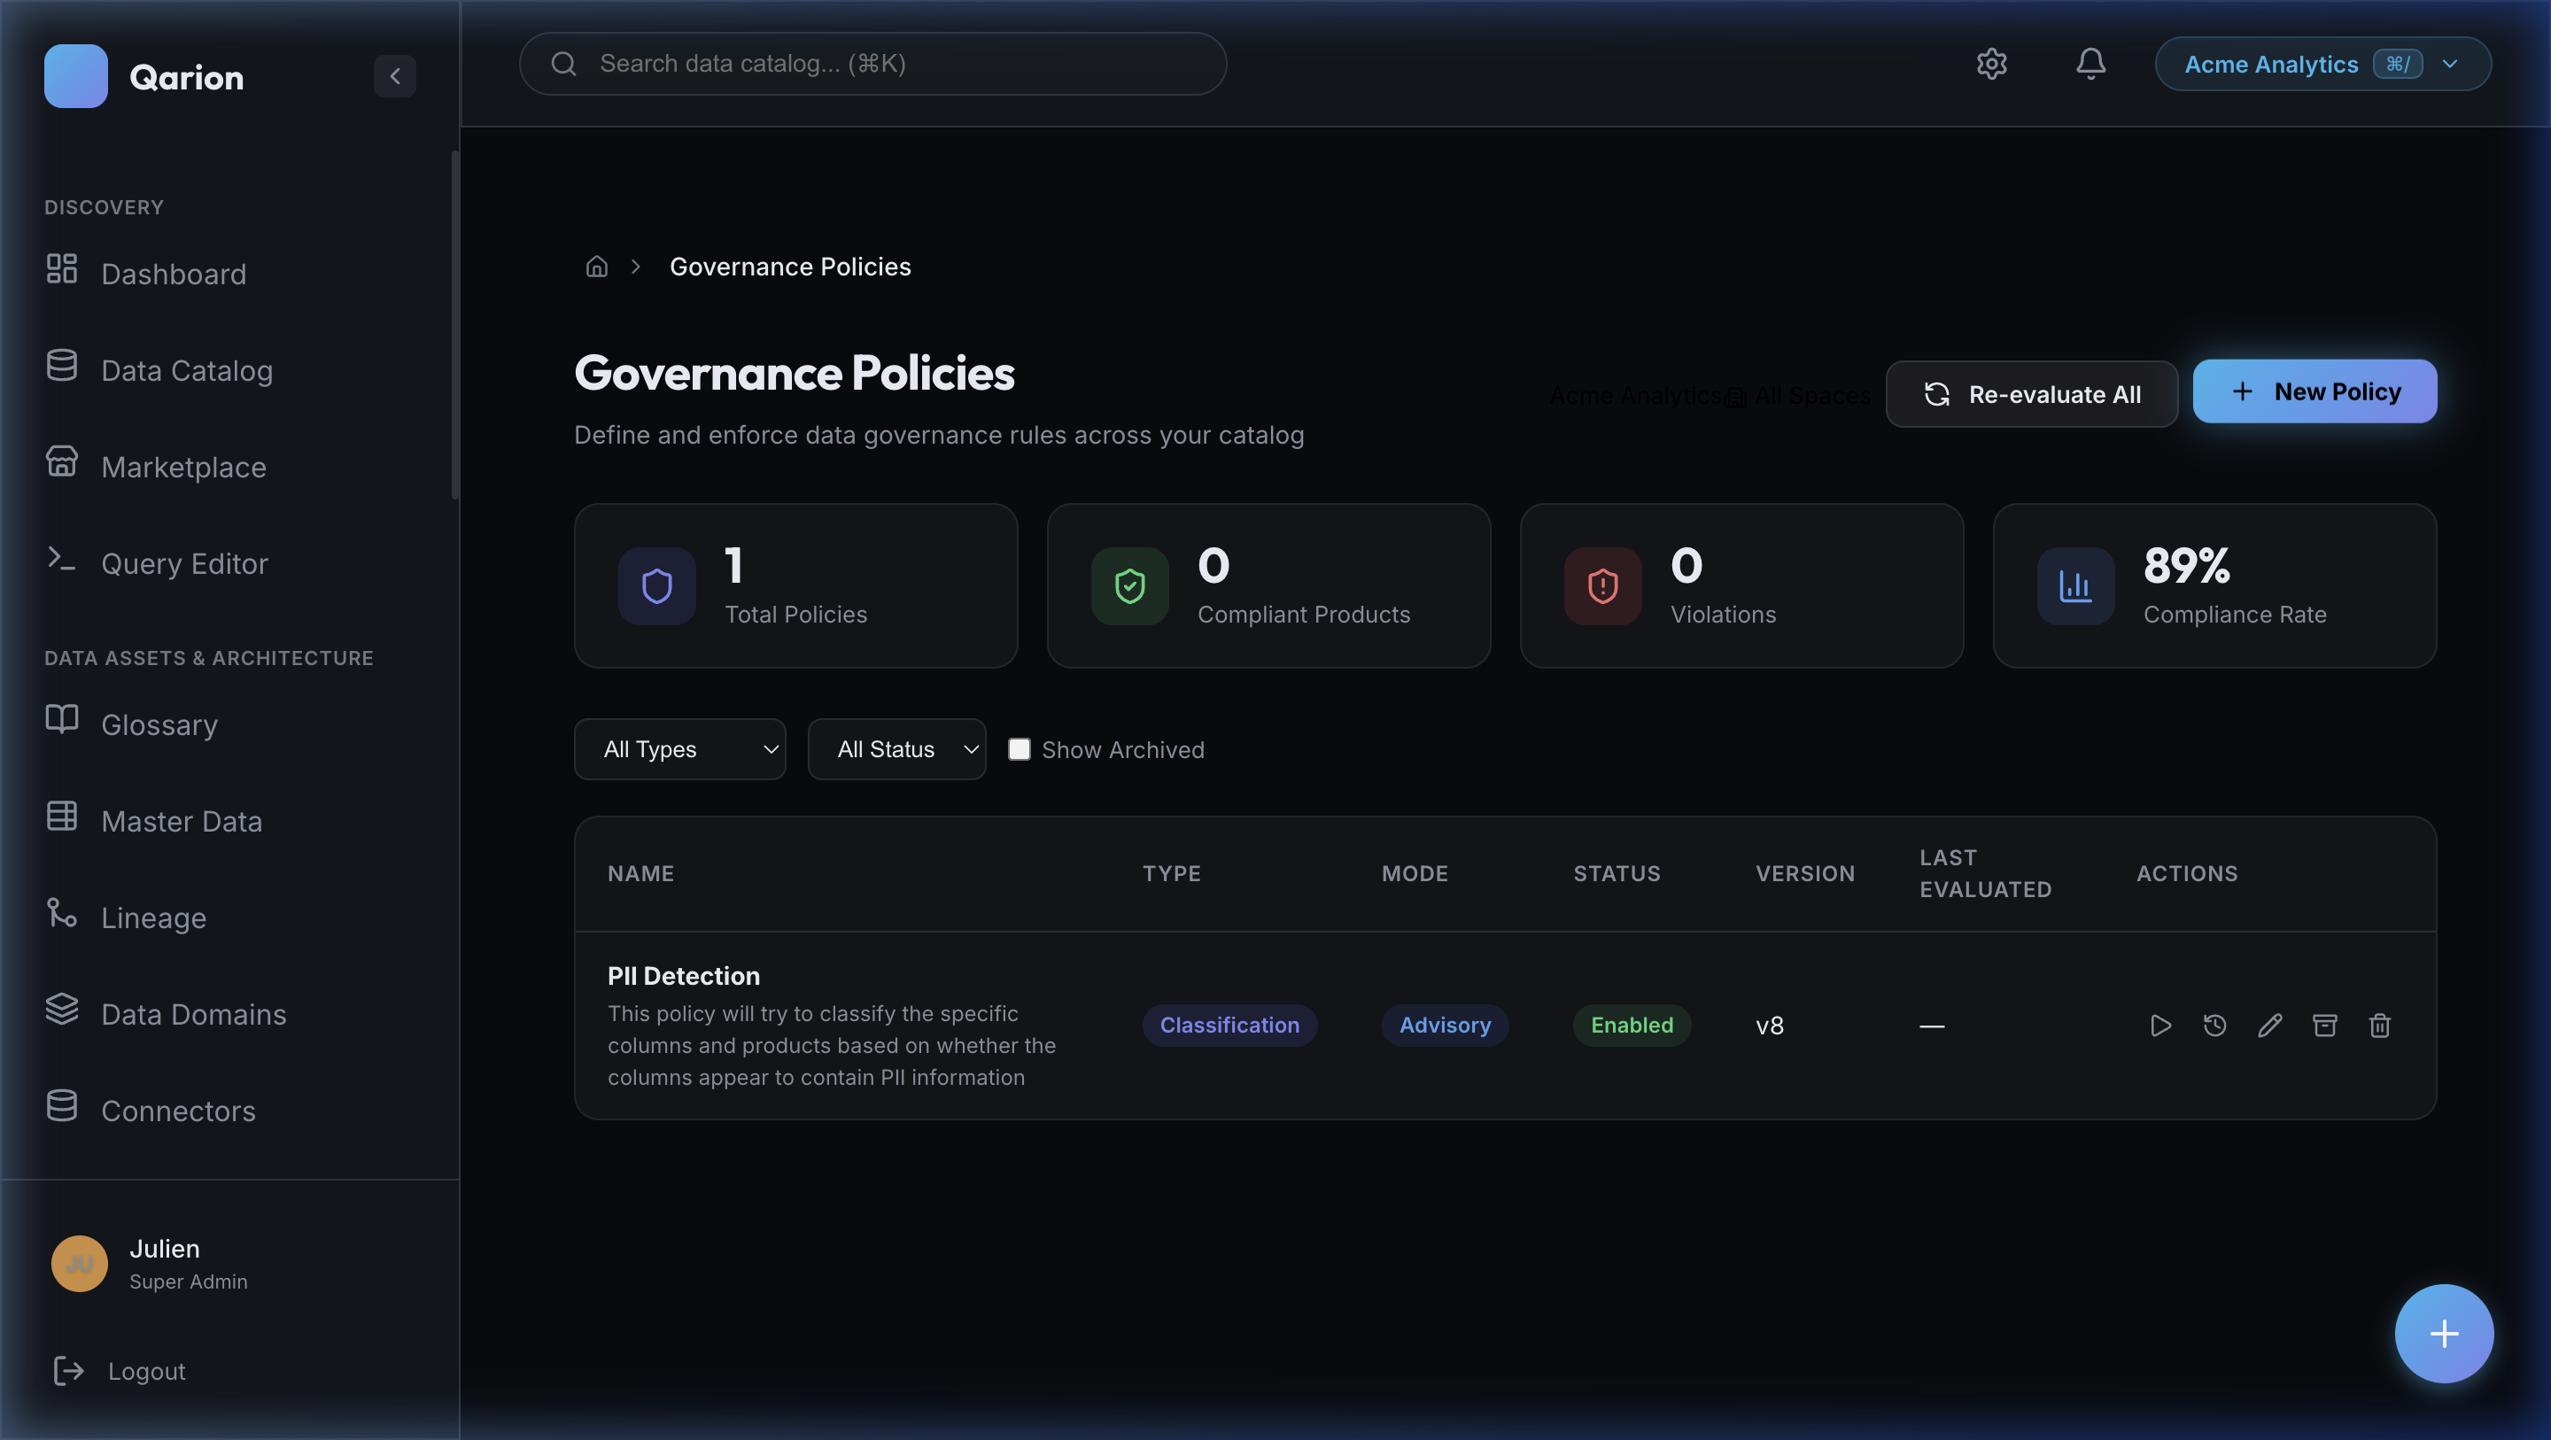Open version history for PII Detection policy
This screenshot has width=2551, height=1440.
click(2215, 1025)
